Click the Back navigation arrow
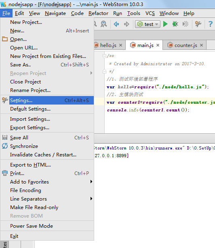 point(116,24)
